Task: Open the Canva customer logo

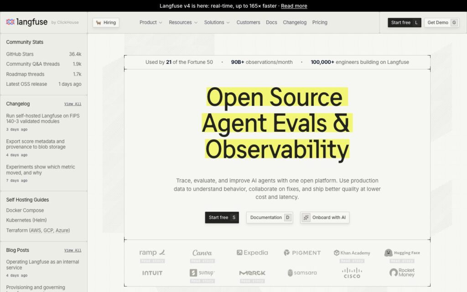Action: 202,253
